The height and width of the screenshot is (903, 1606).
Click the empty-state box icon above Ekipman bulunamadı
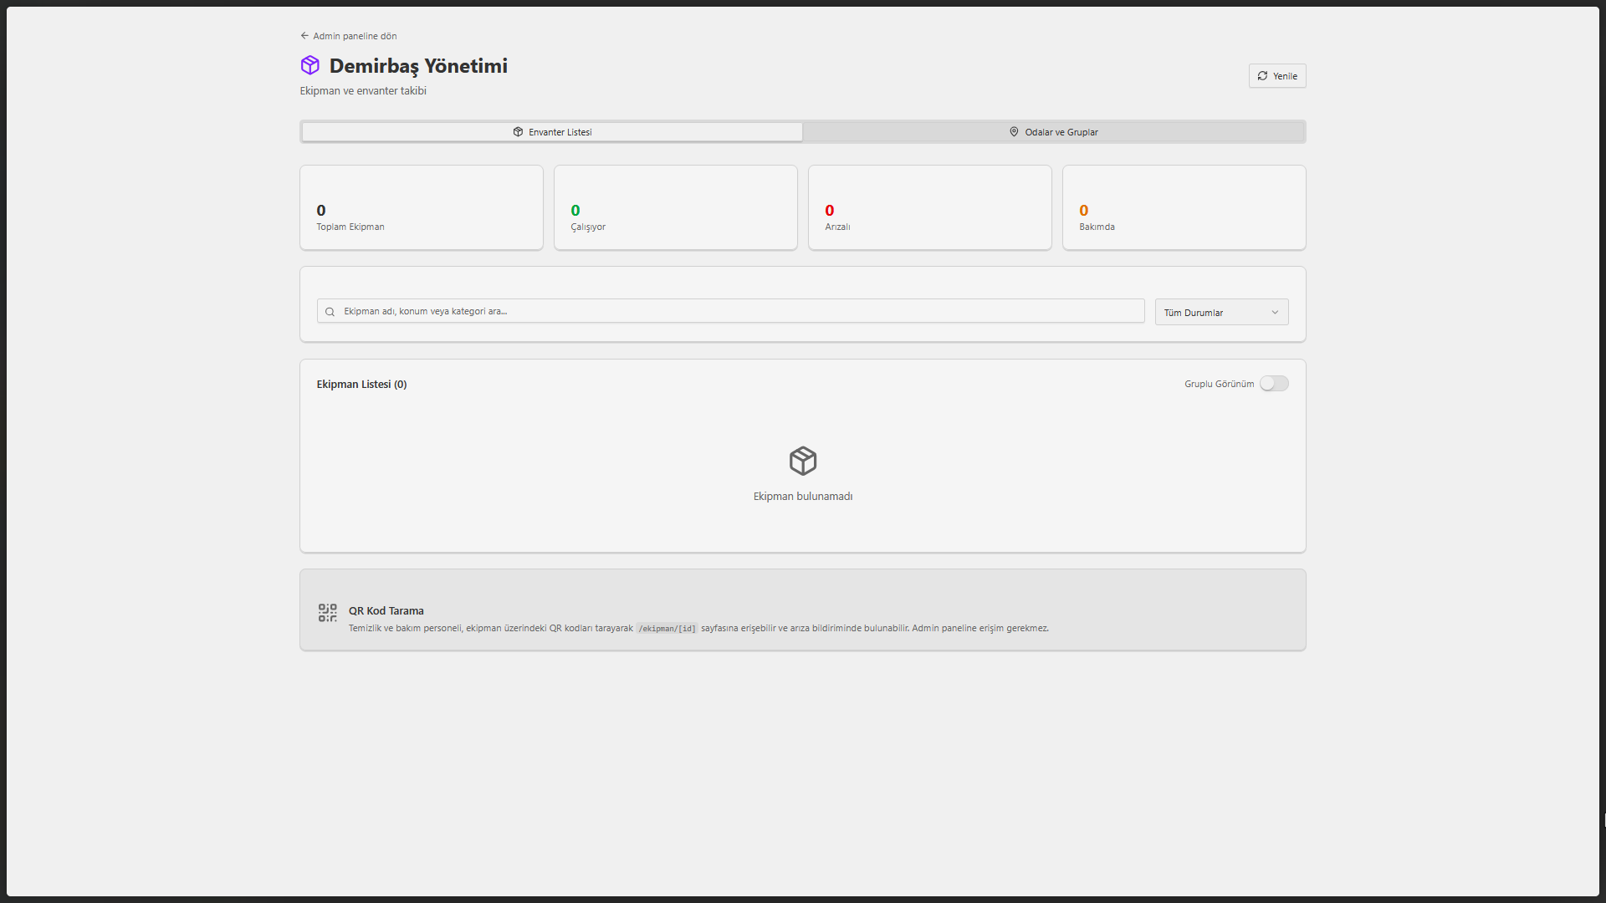tap(802, 461)
